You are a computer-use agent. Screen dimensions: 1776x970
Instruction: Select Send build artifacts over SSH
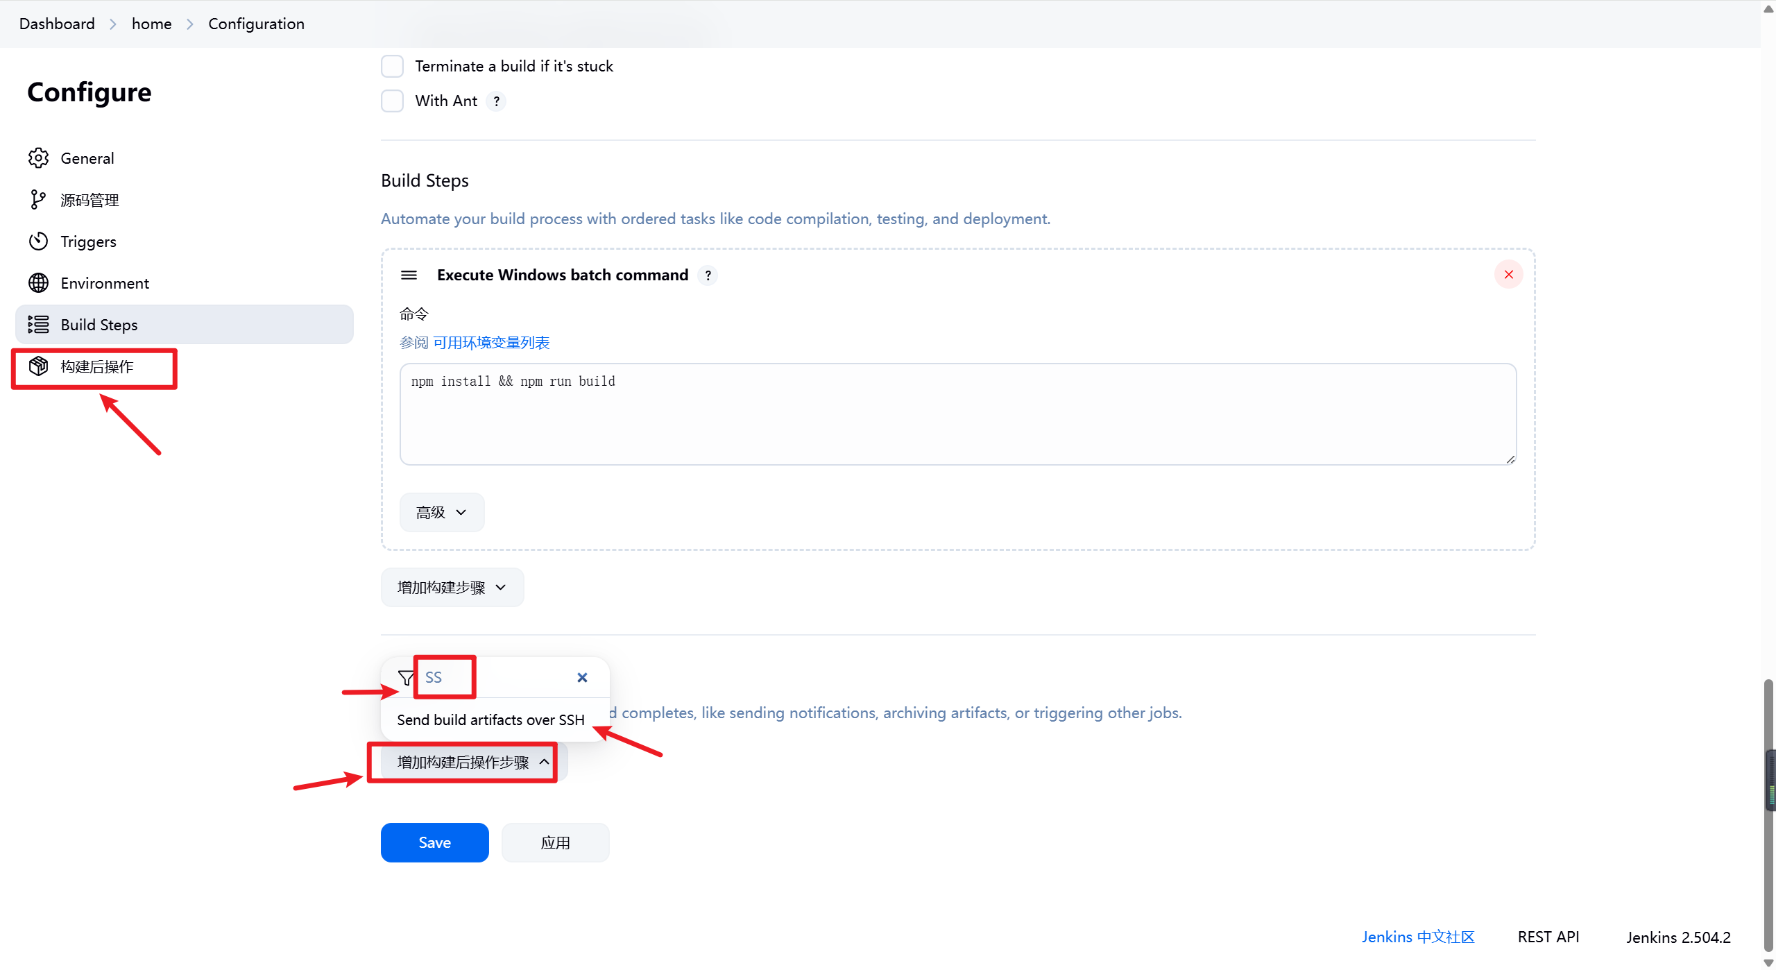pyautogui.click(x=490, y=720)
